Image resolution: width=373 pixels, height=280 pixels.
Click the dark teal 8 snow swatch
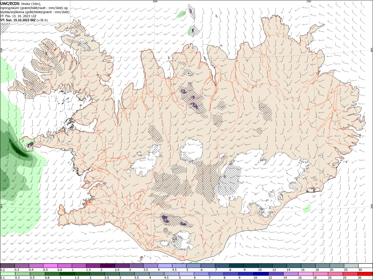pyautogui.click(x=236, y=265)
